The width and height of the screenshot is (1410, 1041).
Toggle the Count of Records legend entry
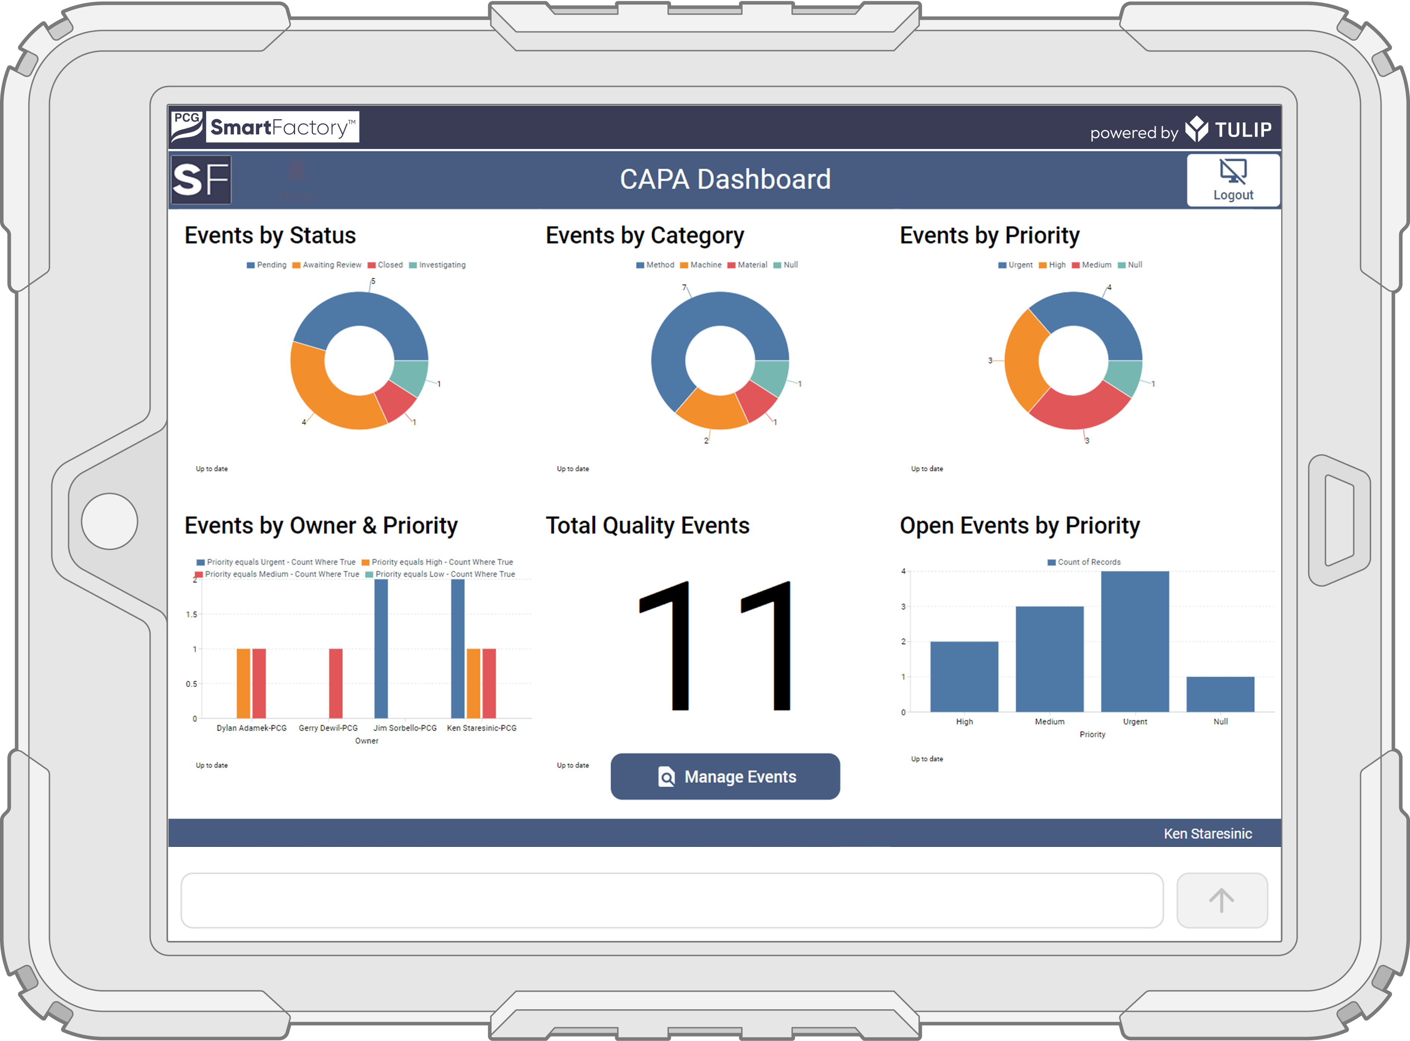(1084, 562)
